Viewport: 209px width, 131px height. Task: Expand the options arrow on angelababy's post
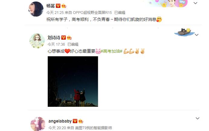click(x=198, y=118)
